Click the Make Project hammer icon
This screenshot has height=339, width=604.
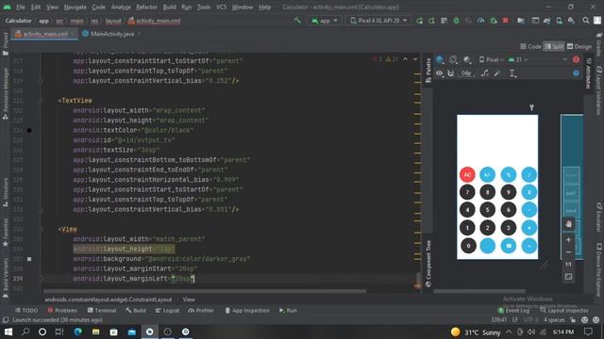point(298,21)
